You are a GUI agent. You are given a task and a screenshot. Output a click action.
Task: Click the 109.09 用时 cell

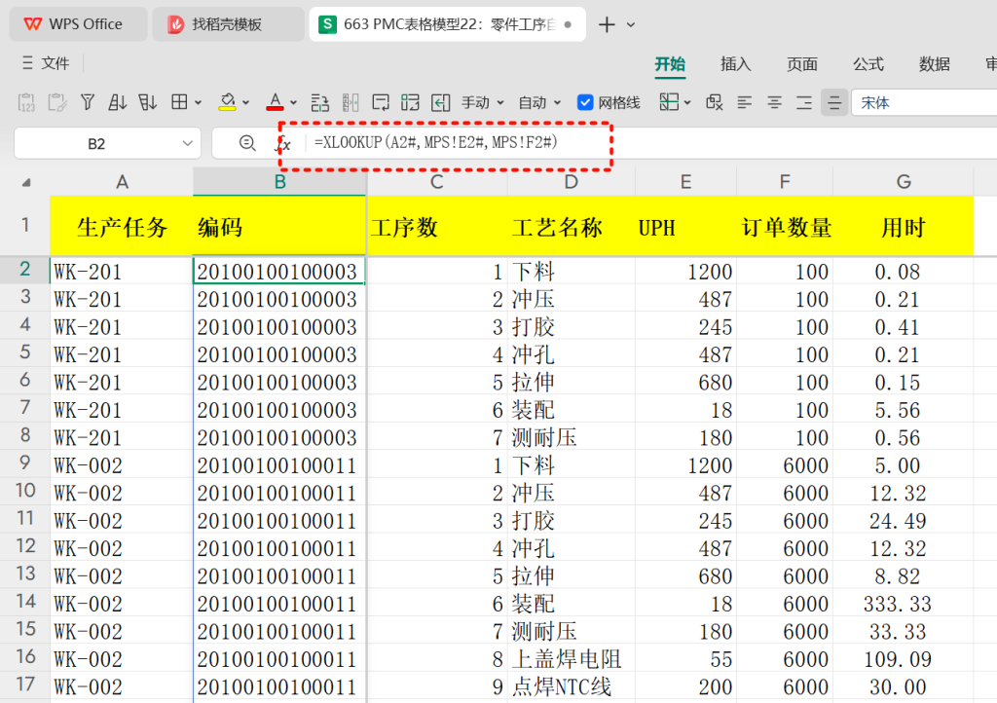(903, 658)
